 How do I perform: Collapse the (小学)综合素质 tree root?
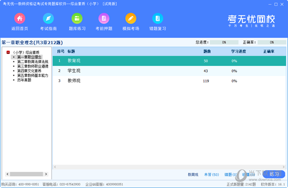point(8,52)
